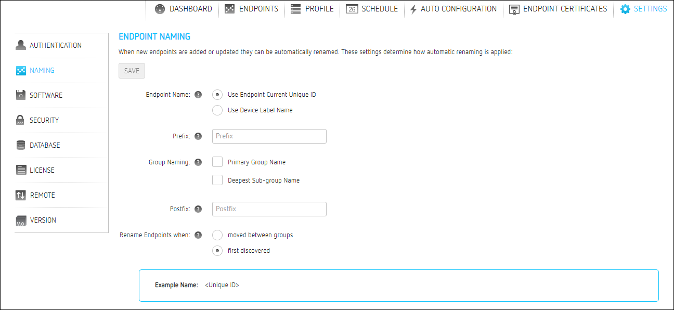Click the Version icon in sidebar
This screenshot has width=674, height=310.
[x=21, y=221]
